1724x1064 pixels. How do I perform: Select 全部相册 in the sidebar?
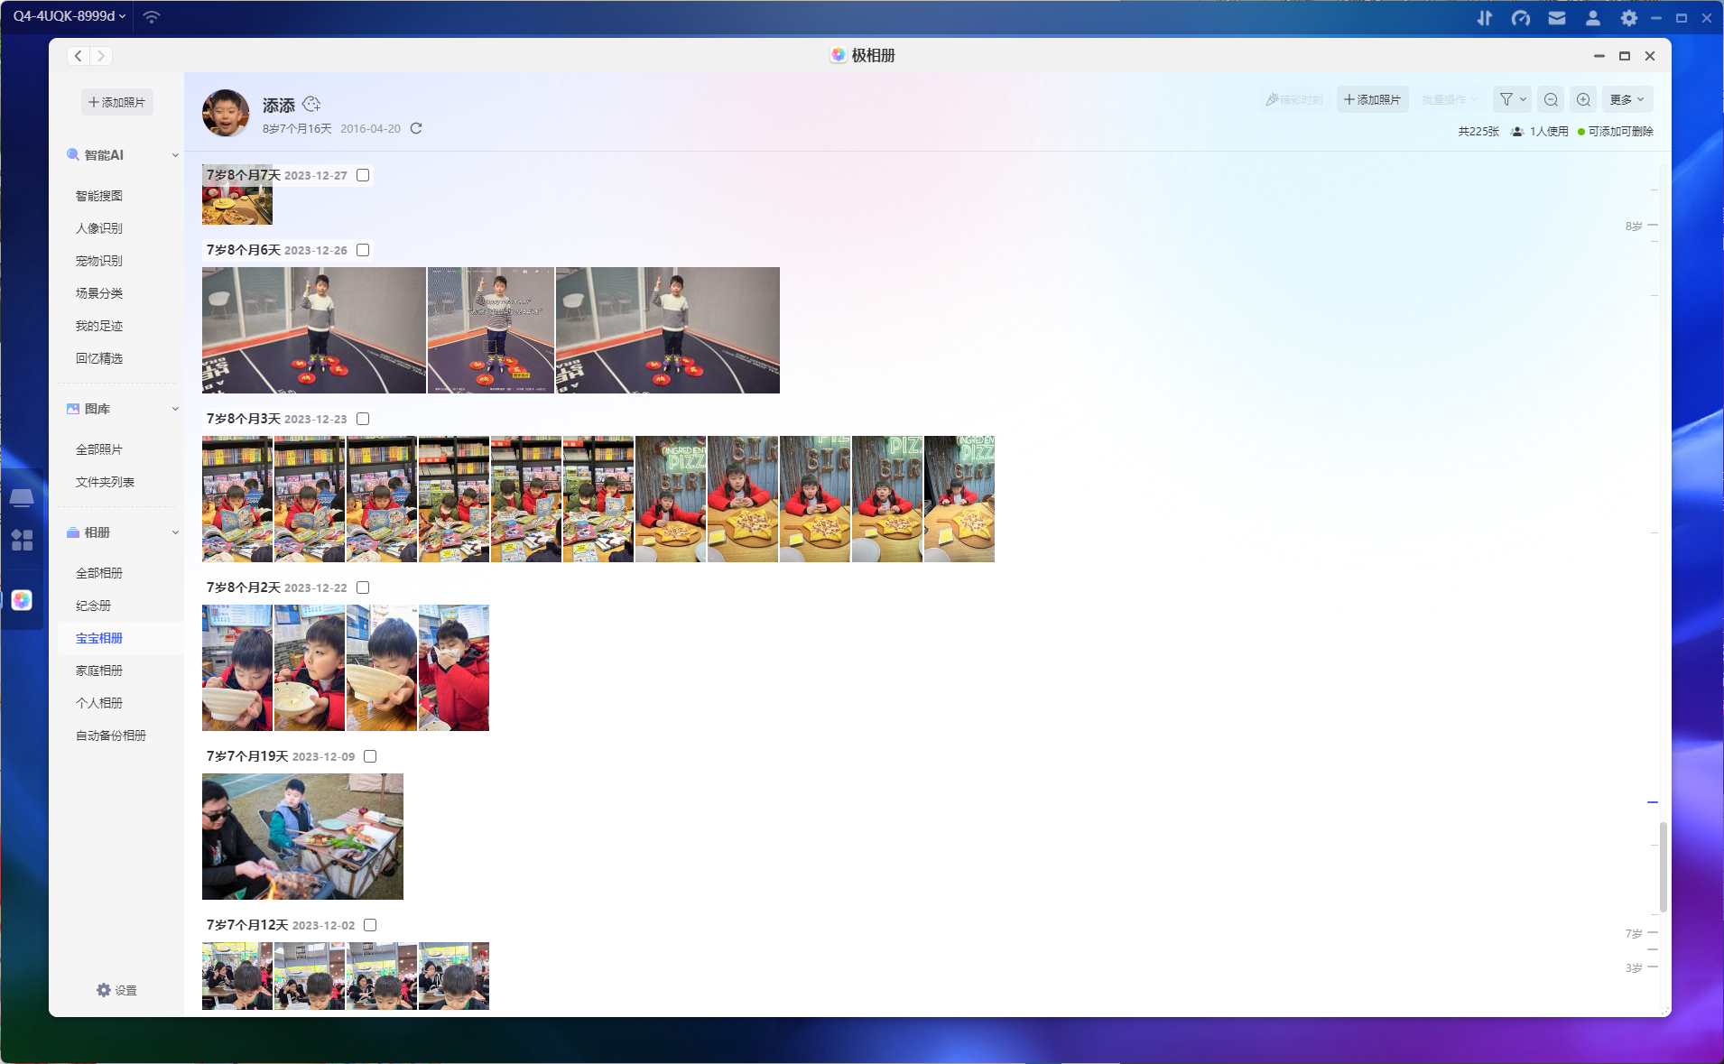(x=99, y=573)
